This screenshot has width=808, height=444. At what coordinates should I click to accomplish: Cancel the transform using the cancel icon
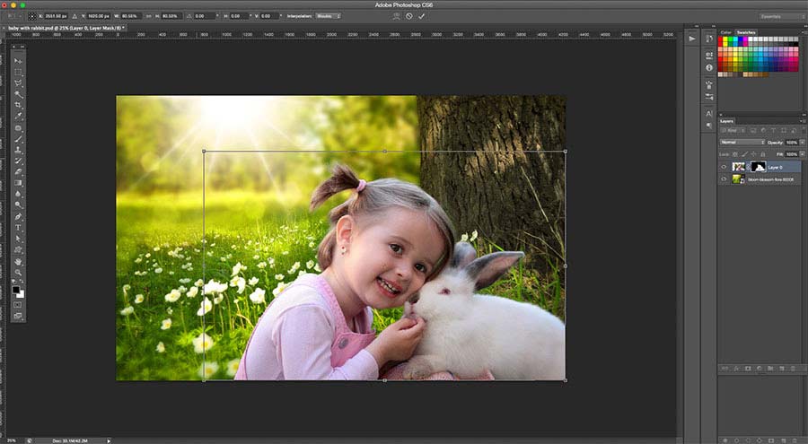pyautogui.click(x=409, y=15)
